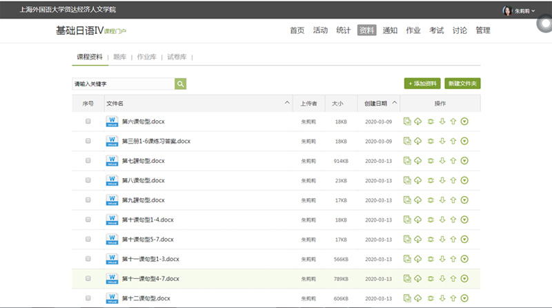Focus the keyword search input field
The height and width of the screenshot is (308, 552).
click(123, 84)
